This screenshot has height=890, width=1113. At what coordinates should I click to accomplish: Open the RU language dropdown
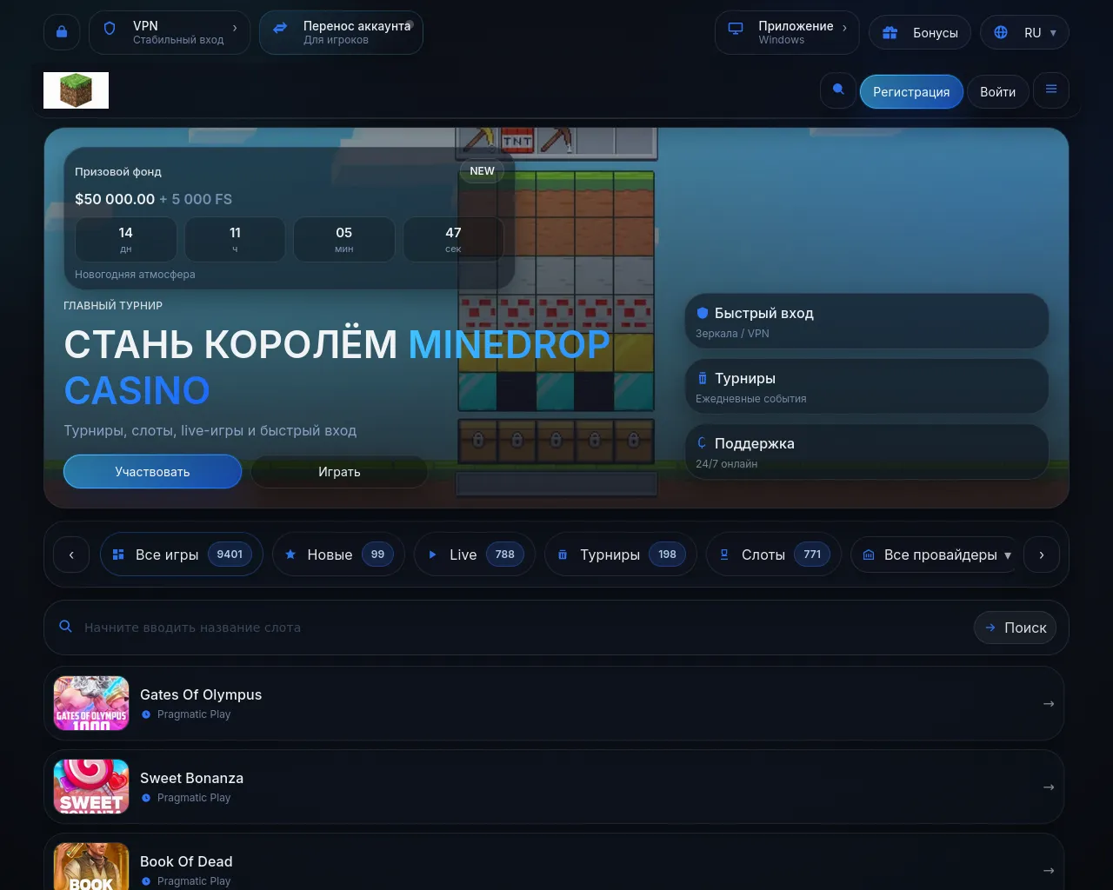(1024, 32)
